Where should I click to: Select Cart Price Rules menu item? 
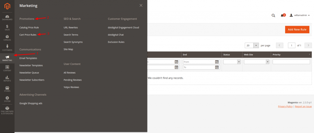pyautogui.click(x=28, y=35)
